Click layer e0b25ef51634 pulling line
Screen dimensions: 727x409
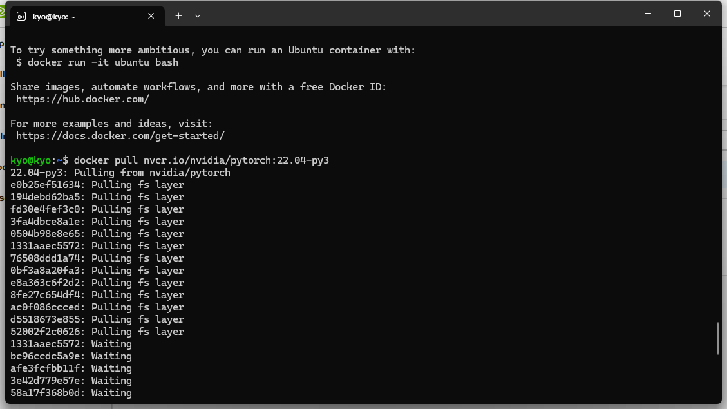pyautogui.click(x=97, y=185)
